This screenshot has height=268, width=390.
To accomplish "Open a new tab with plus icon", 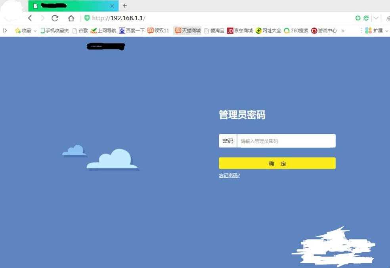I will (x=125, y=6).
